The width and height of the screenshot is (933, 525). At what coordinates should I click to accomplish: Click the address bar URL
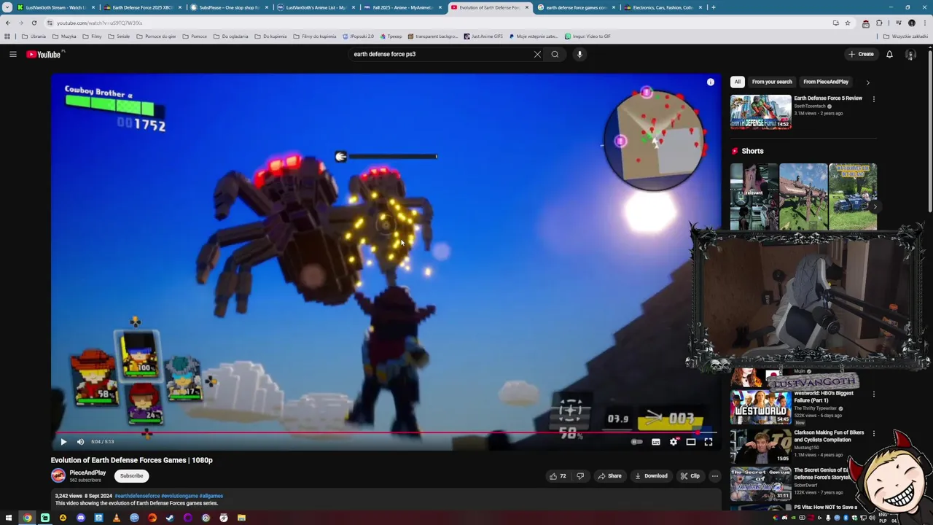[x=100, y=23]
